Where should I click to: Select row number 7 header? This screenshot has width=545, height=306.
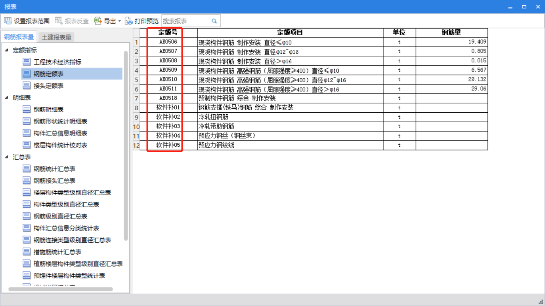(137, 98)
